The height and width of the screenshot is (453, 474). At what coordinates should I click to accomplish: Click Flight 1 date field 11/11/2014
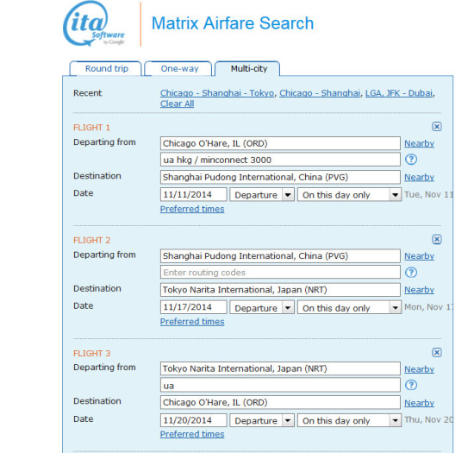pyautogui.click(x=193, y=195)
